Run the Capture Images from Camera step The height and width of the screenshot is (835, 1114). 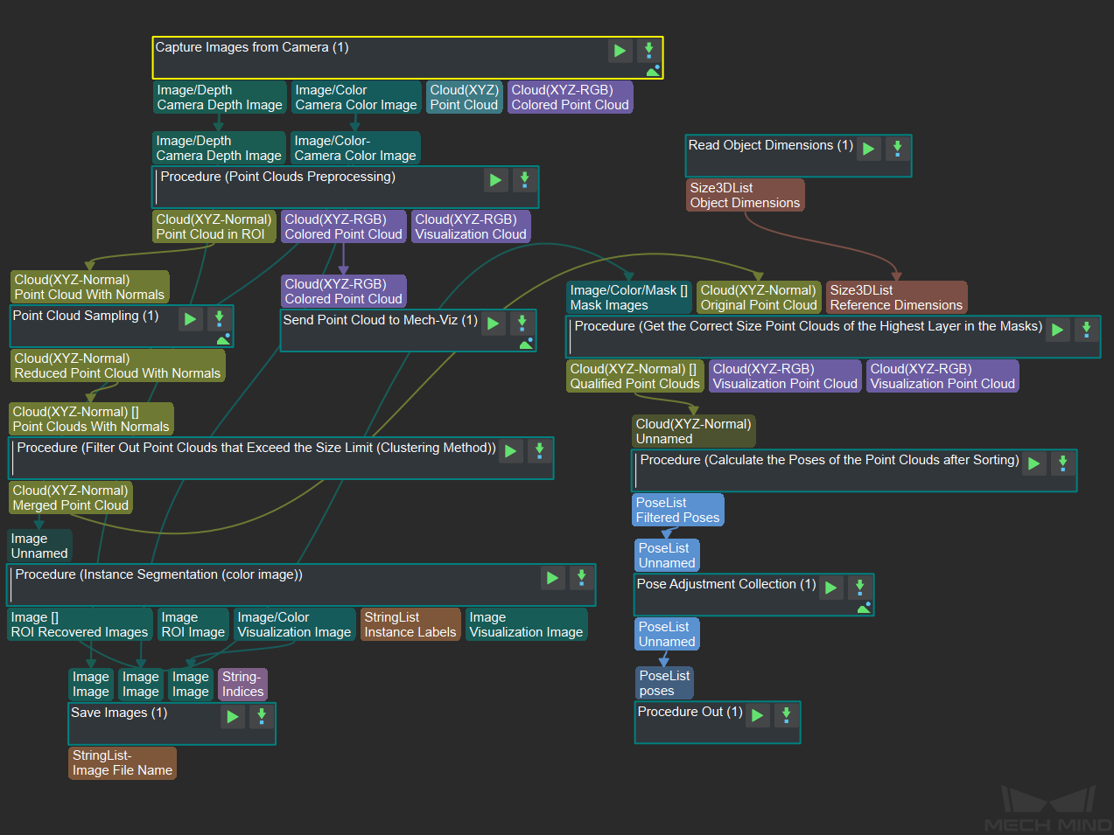[620, 51]
